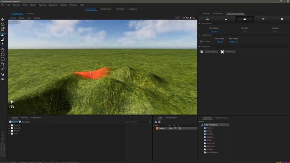Screen dimensions: 290x163
Task: Click the speed gauge icon in viewport
Action: (12, 107)
